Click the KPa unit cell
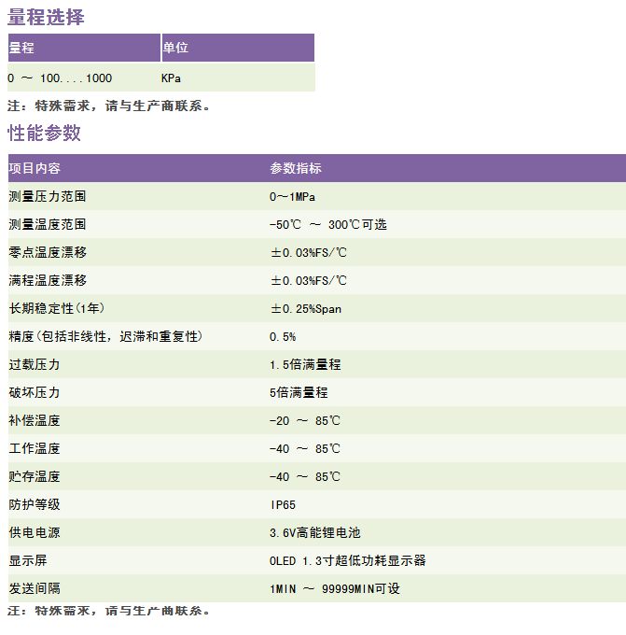 click(171, 78)
